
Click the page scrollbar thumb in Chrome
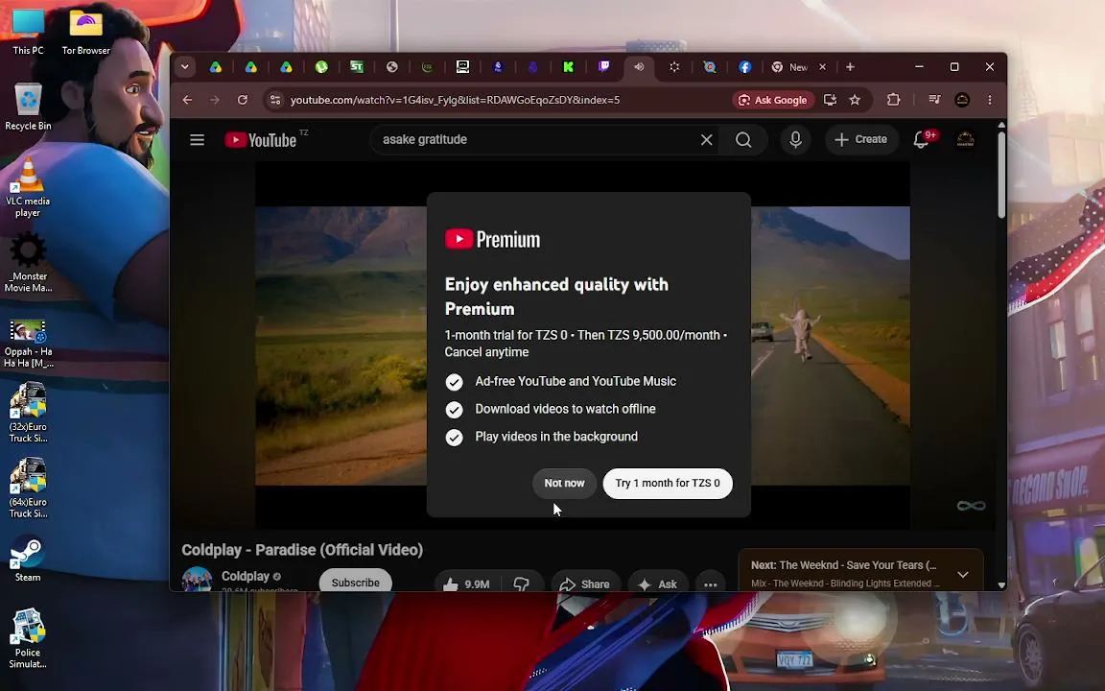pos(1001,174)
